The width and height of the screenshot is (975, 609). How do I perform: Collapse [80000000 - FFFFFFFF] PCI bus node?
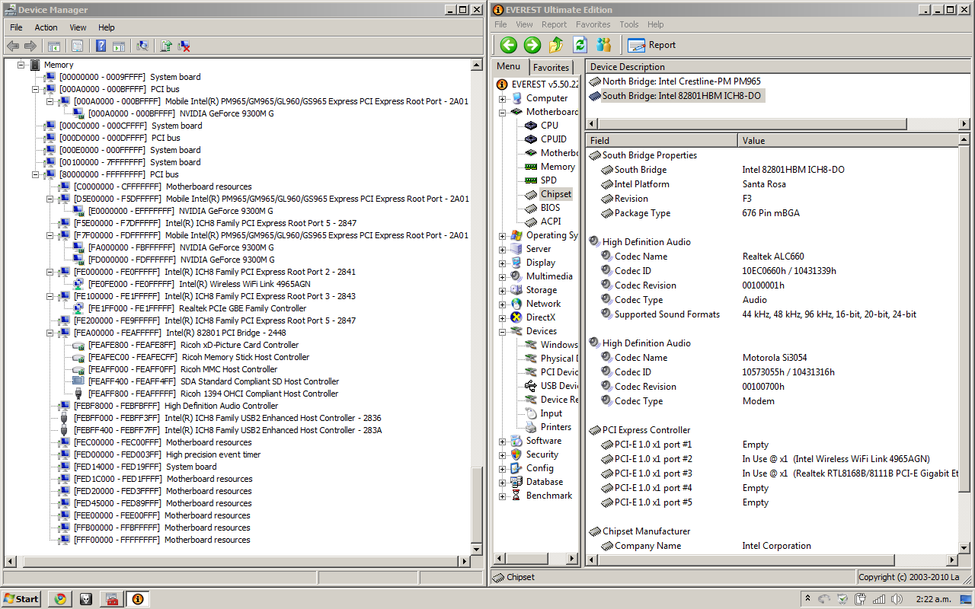(36, 174)
